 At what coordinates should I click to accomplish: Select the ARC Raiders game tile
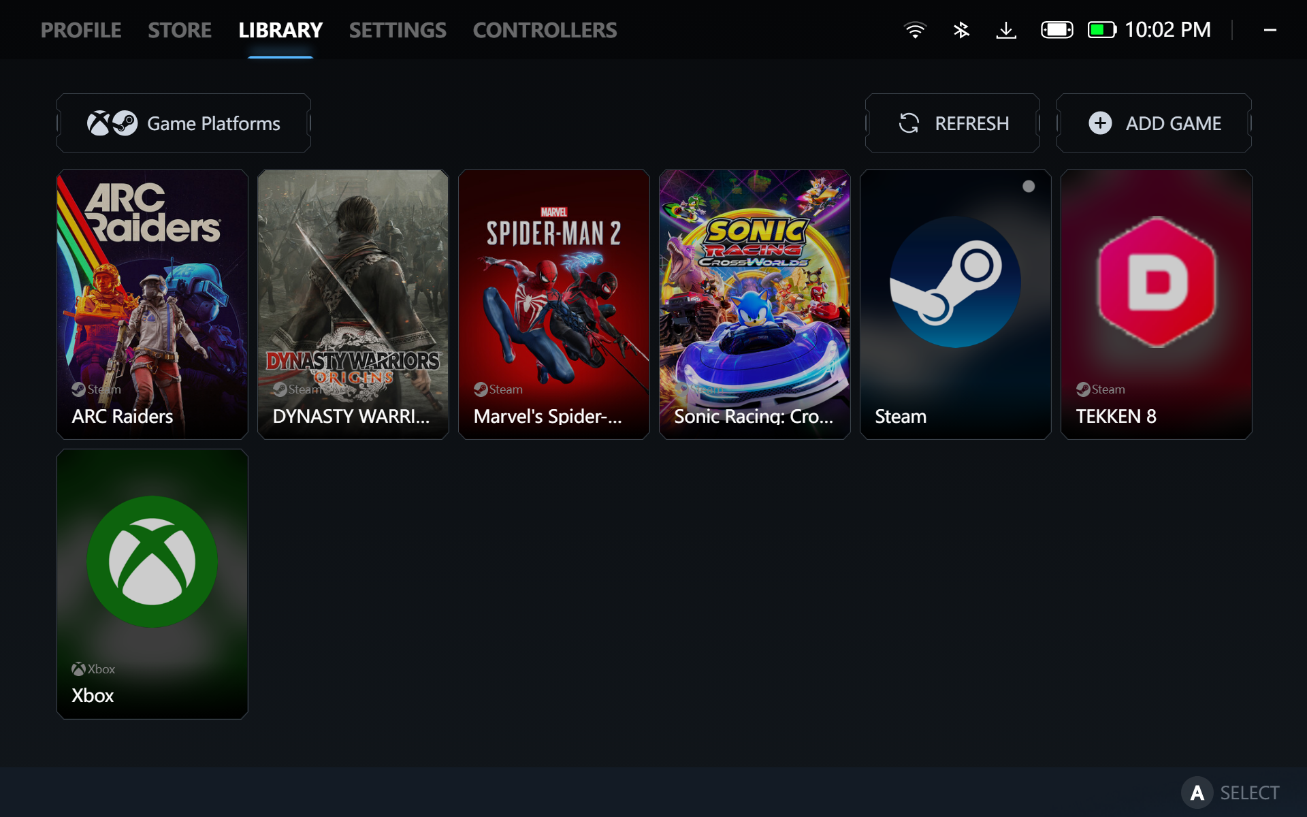coord(152,304)
